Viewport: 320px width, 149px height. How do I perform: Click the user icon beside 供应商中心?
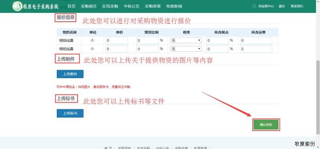254,6
